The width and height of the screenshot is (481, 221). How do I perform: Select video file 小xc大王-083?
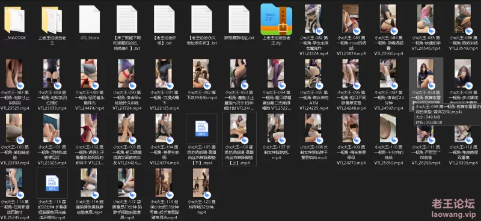click(351, 19)
